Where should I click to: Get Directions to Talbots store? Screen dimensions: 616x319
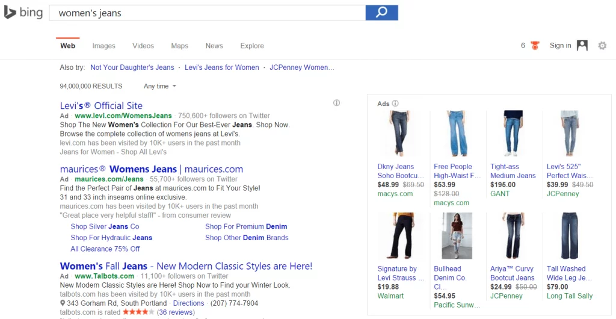188,303
